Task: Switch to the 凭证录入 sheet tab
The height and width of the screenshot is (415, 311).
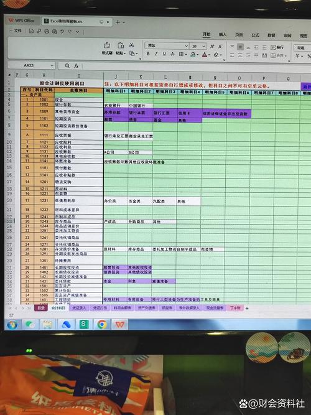Action: point(79,308)
